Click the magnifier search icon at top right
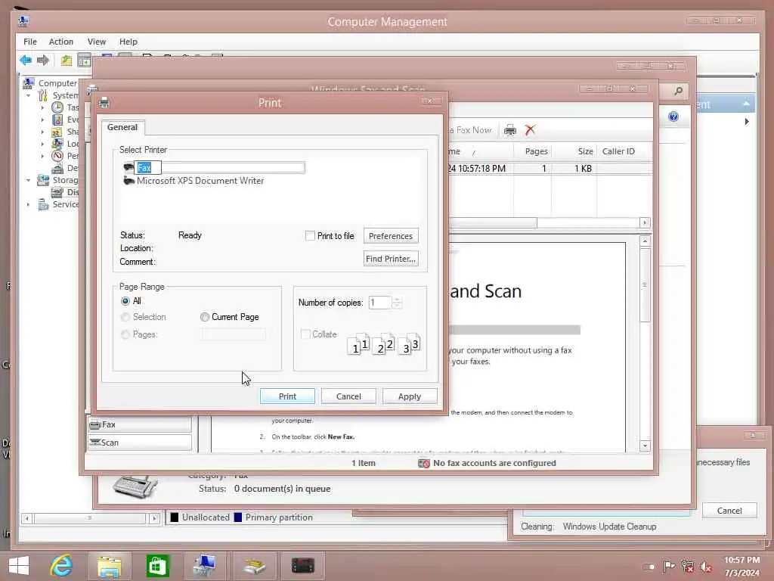This screenshot has height=581, width=774. click(679, 91)
